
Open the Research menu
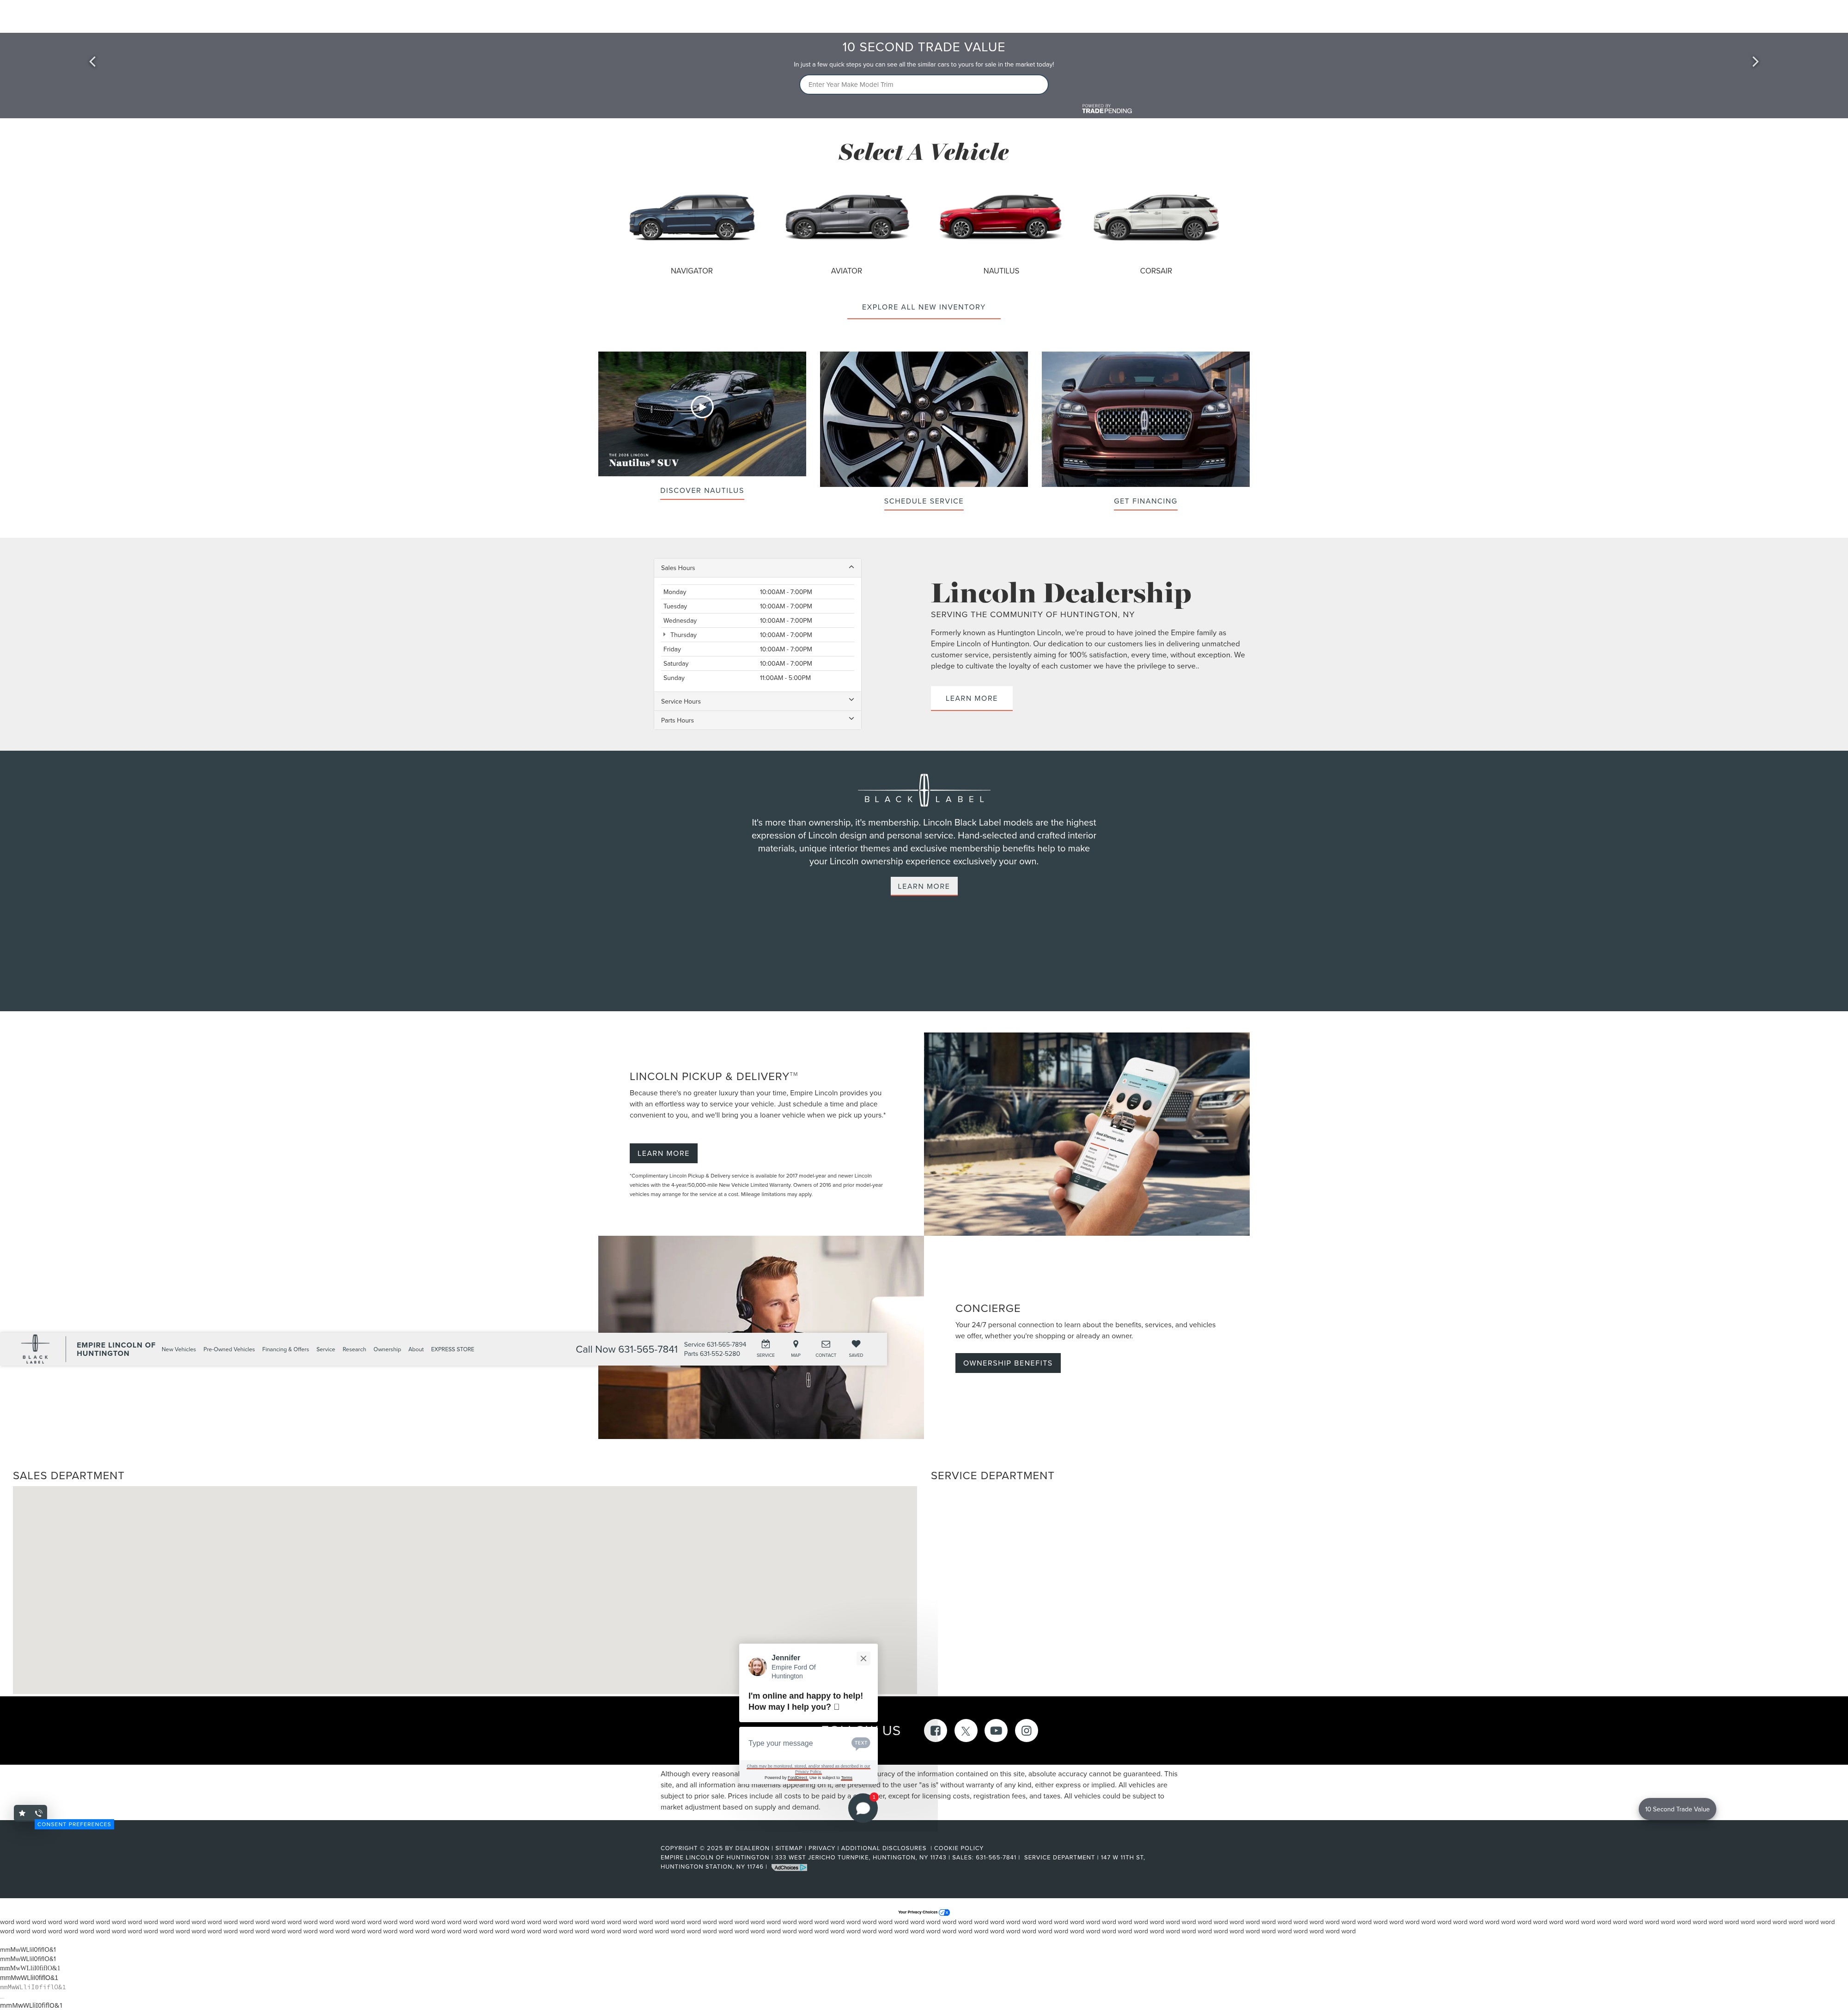(x=354, y=1350)
